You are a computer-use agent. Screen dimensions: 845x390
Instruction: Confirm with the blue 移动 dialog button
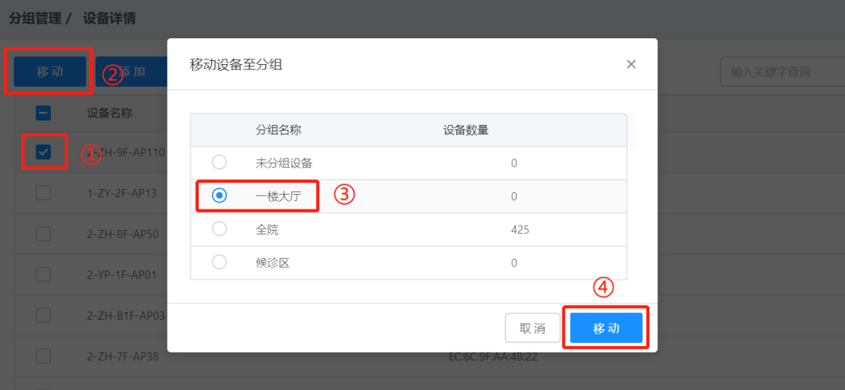pyautogui.click(x=606, y=327)
